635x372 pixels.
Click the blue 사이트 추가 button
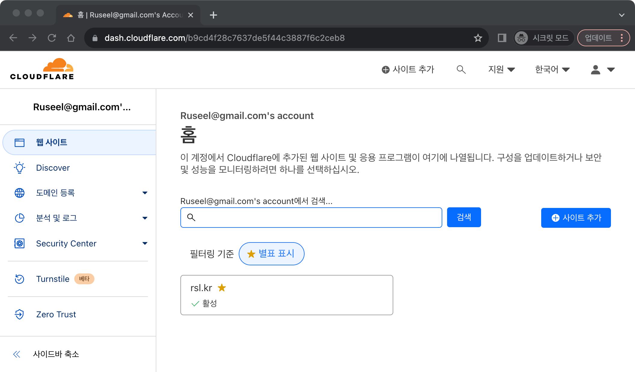pyautogui.click(x=576, y=218)
